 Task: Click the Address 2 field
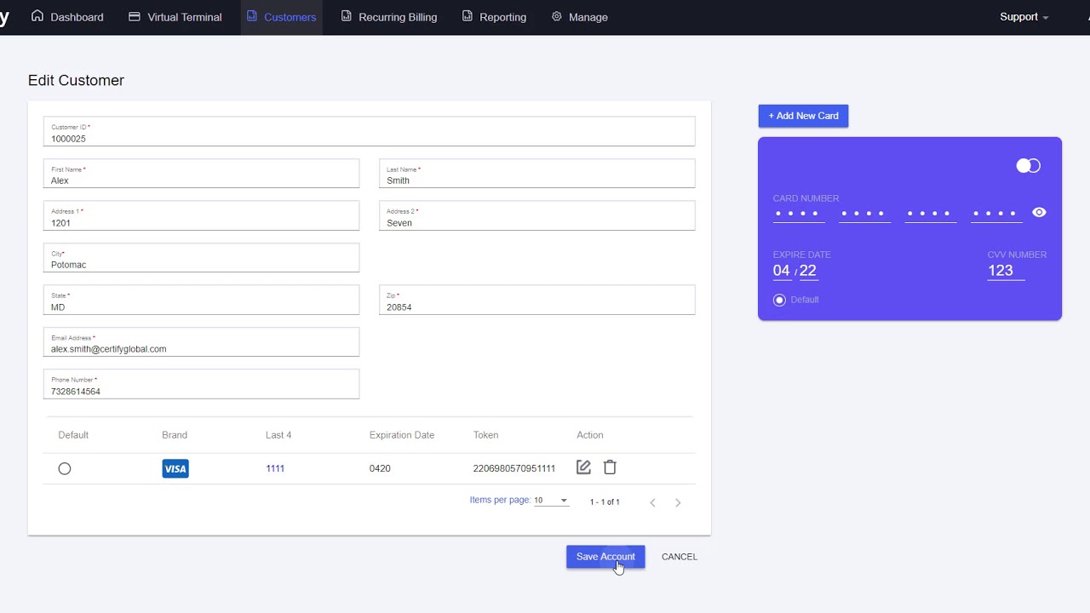coord(537,215)
